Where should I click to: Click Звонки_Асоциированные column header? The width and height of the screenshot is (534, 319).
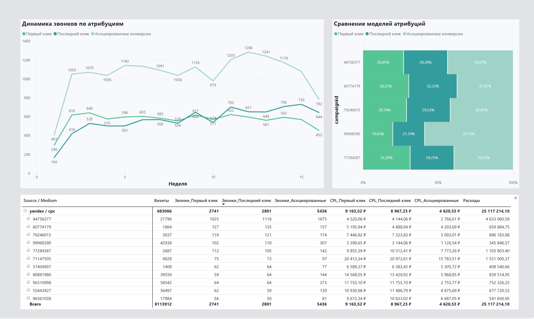[300, 201]
